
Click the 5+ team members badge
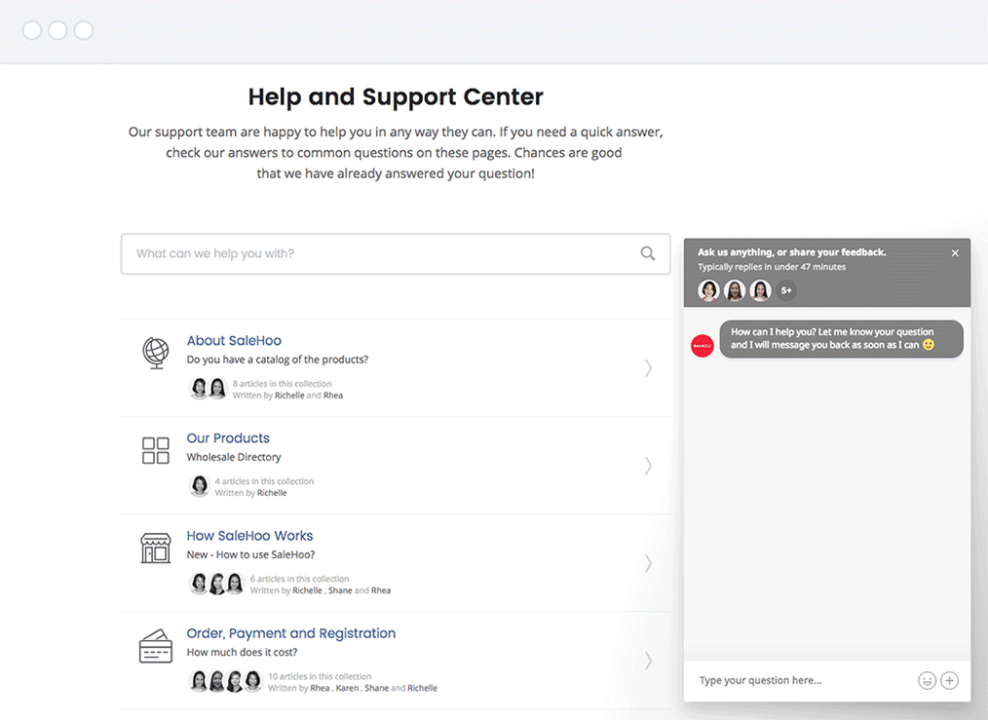click(786, 290)
